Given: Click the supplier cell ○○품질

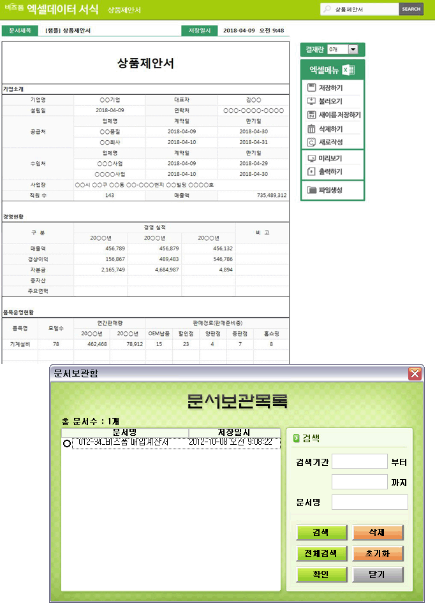Looking at the screenshot, I should click(x=110, y=132).
